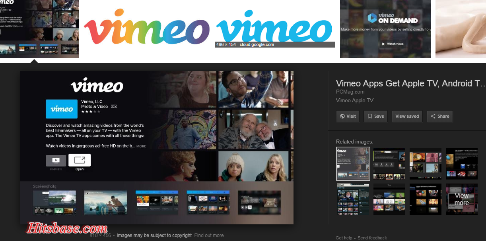The height and width of the screenshot is (241, 486).
Task: Open the rainbow Vimeo logo result
Action: click(146, 27)
